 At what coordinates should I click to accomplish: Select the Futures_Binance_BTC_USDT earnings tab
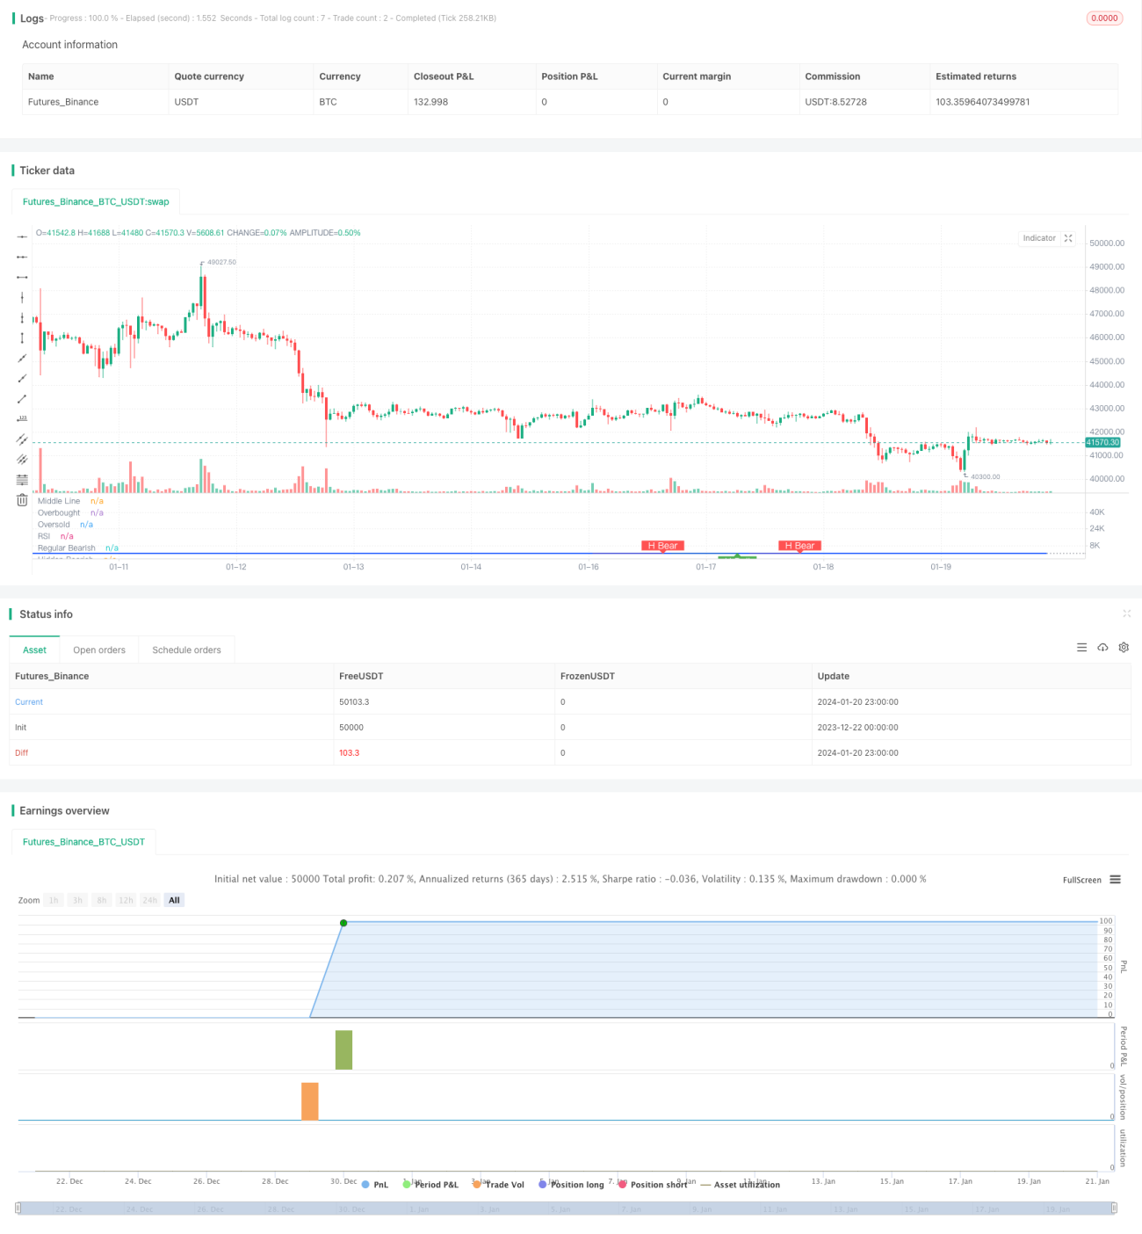tap(83, 841)
